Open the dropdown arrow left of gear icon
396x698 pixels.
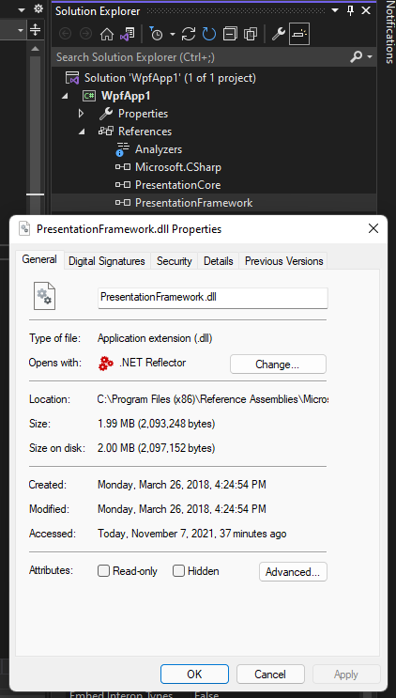tap(22, 9)
